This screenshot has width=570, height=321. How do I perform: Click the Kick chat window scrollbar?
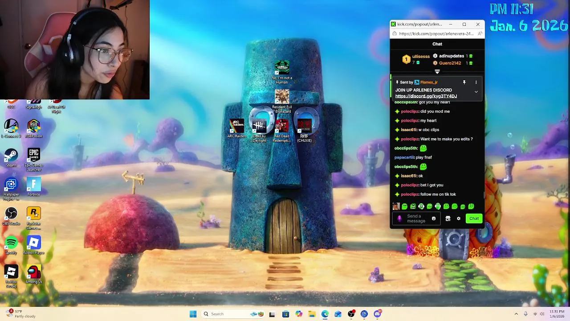(x=483, y=195)
